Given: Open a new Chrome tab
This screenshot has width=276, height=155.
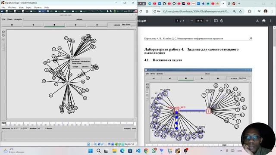Looking at the screenshot, I should (239, 3).
